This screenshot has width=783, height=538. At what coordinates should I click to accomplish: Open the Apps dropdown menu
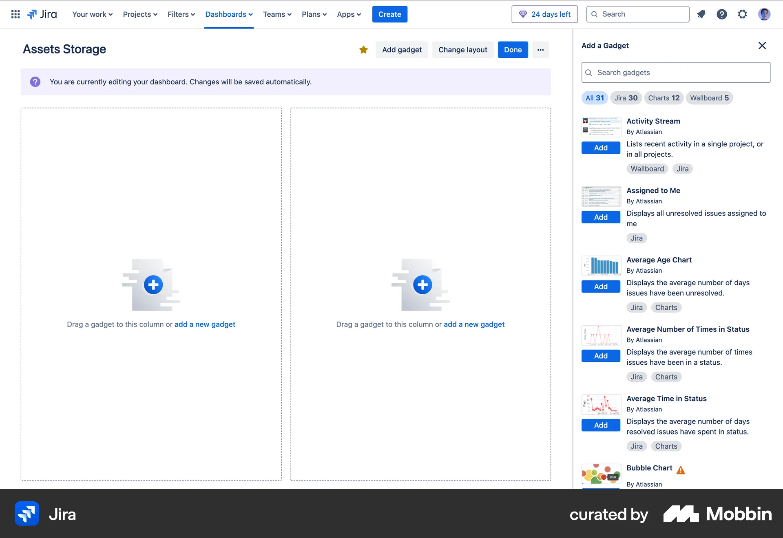point(349,14)
